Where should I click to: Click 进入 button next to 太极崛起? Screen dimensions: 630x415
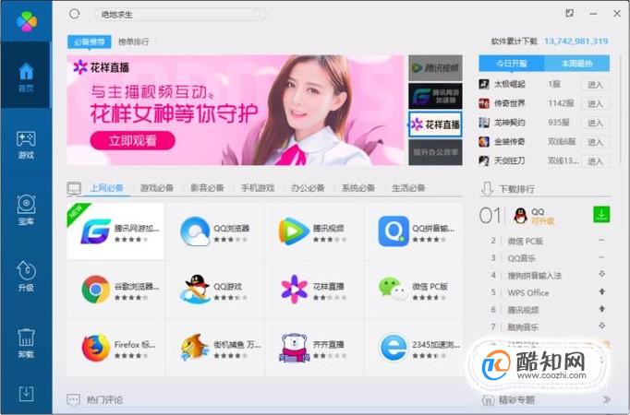595,84
